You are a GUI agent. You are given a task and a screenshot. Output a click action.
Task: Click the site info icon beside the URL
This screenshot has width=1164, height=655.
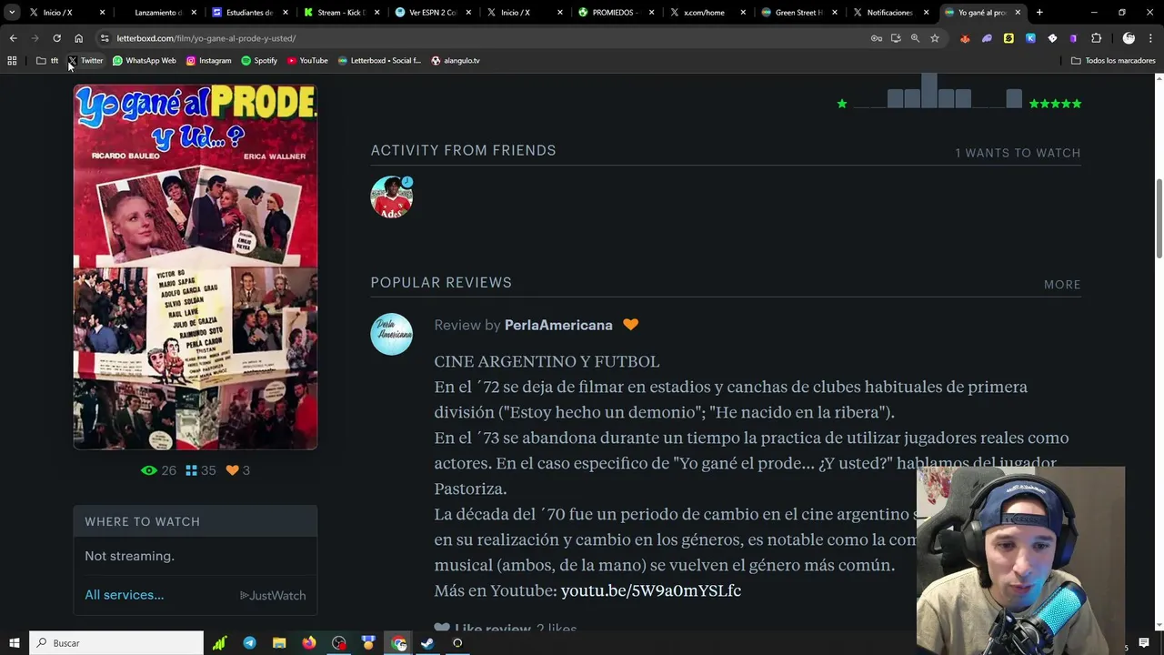pyautogui.click(x=105, y=38)
